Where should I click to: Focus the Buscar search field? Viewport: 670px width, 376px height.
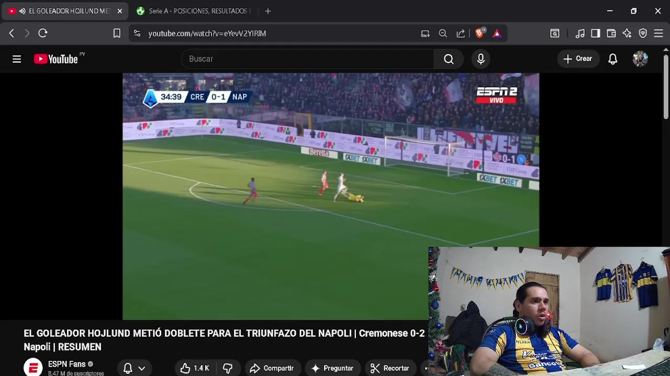pos(307,59)
